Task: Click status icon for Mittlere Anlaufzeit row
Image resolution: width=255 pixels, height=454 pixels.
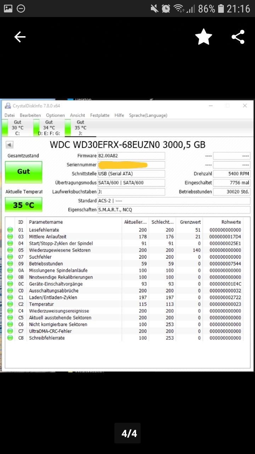Action: [x=10, y=237]
